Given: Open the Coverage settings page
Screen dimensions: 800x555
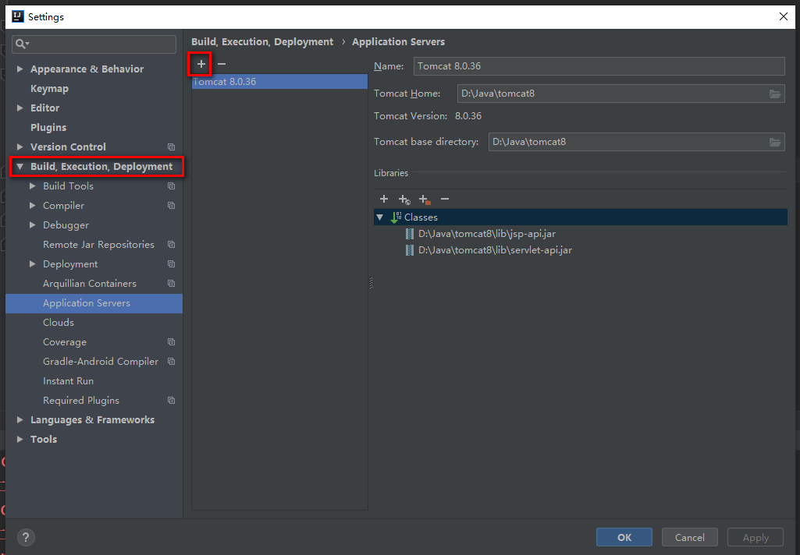Looking at the screenshot, I should point(65,342).
